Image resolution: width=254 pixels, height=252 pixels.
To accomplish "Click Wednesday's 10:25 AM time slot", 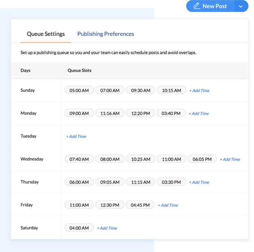I will (141, 159).
